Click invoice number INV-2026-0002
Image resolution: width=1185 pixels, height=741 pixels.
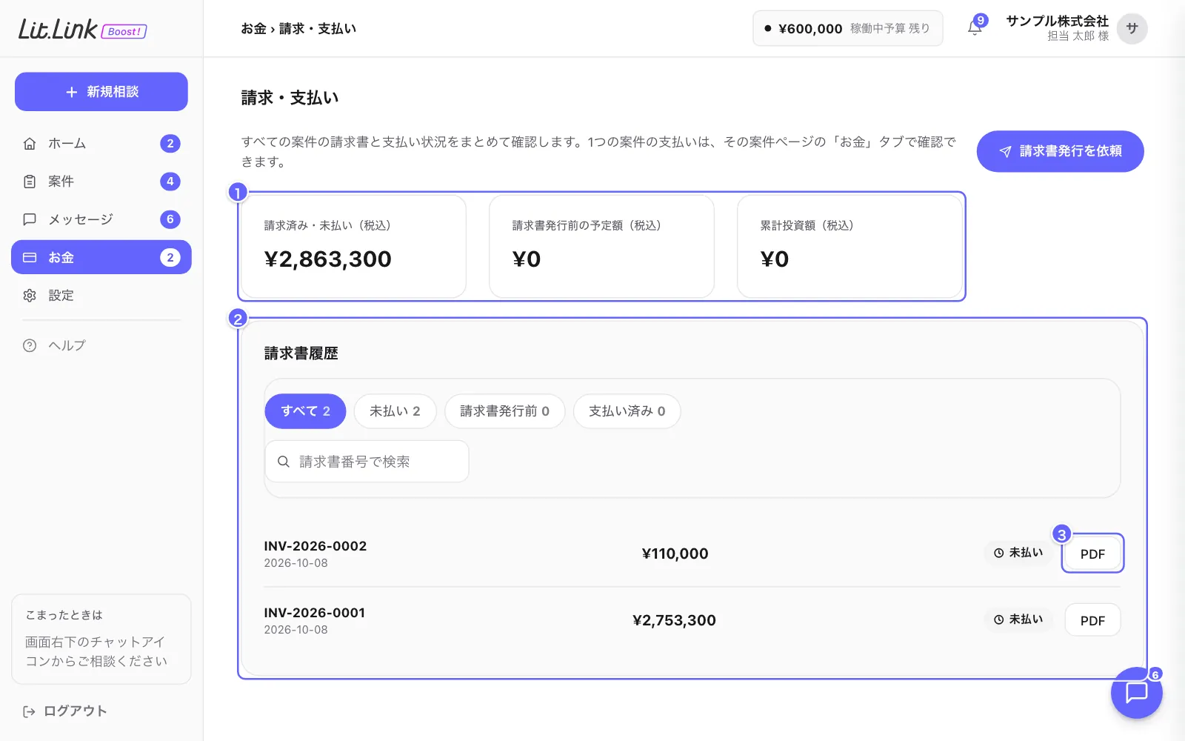click(316, 546)
